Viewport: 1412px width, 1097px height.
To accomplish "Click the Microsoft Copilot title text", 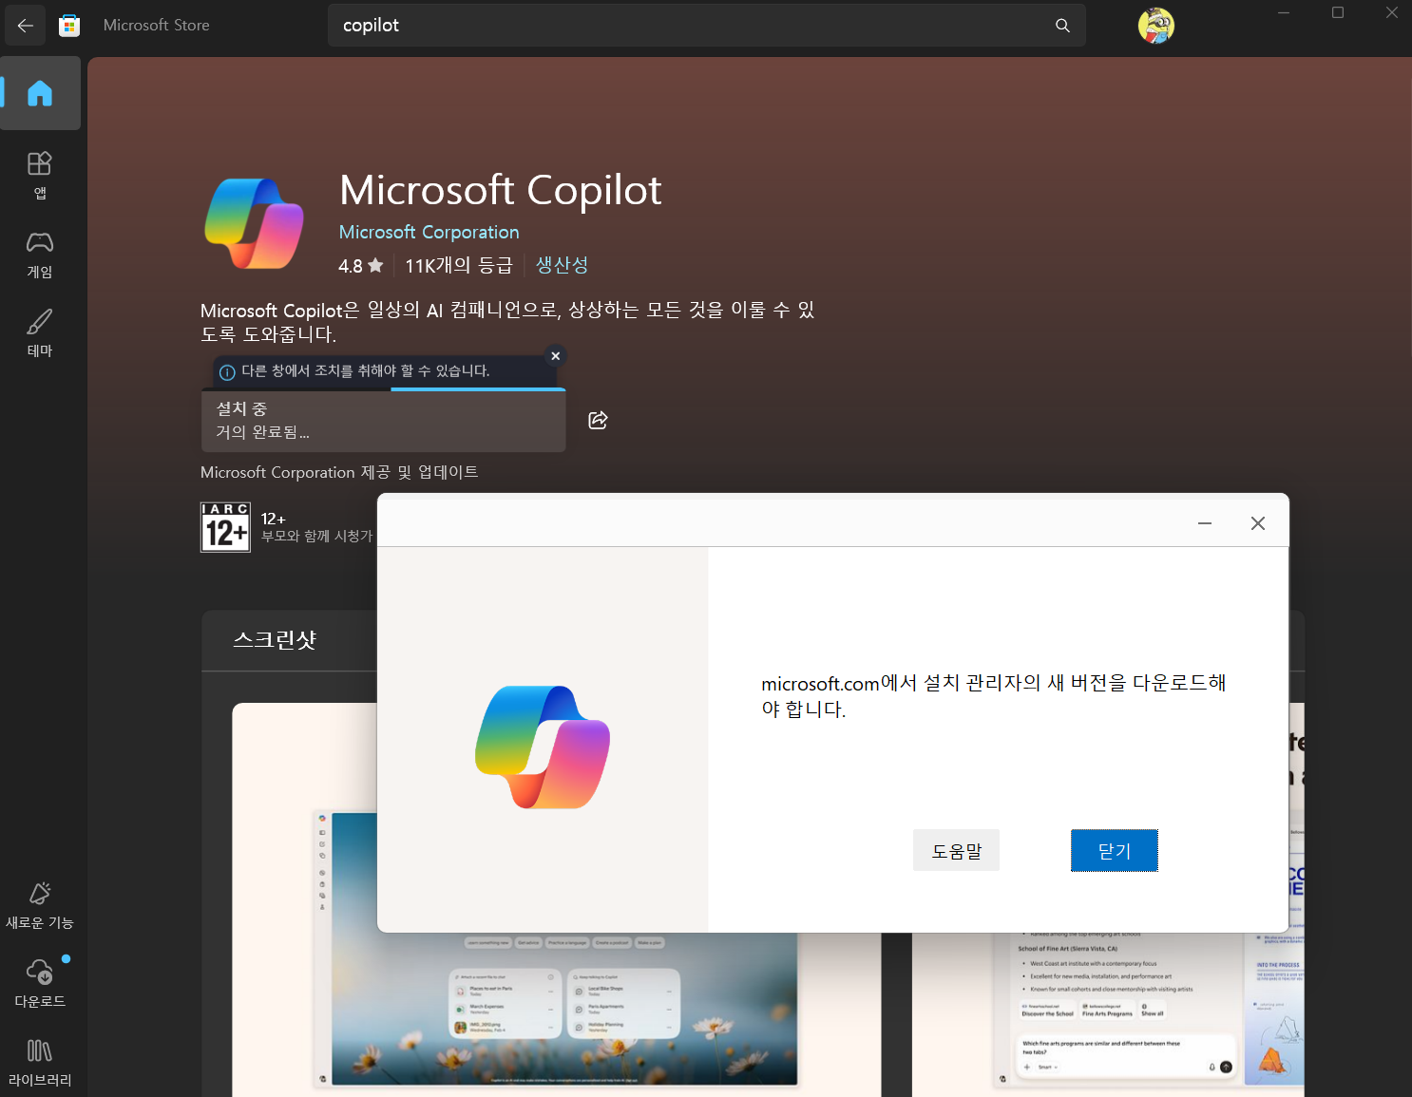I will pos(501,190).
